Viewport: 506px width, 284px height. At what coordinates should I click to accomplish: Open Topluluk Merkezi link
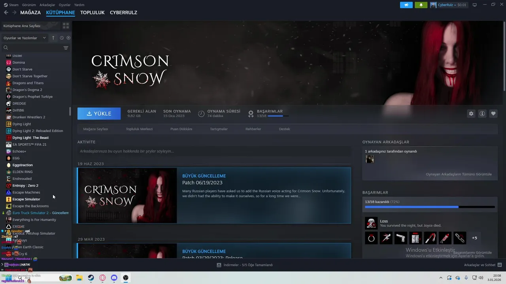point(139,129)
